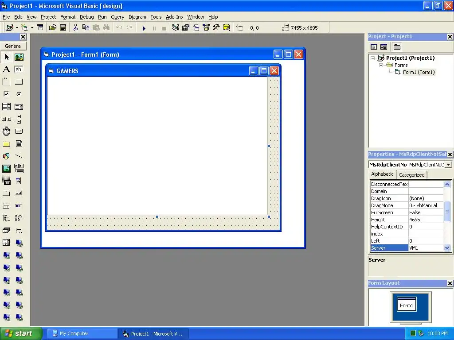This screenshot has height=340, width=454.
Task: Click the General toolbox tab button
Action: click(x=13, y=46)
